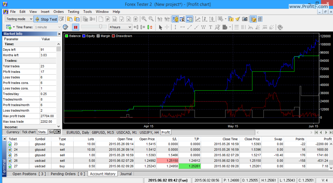
Task: Open the Tools menu
Action: pos(87,12)
